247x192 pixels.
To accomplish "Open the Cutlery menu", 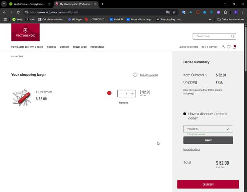I will (51, 47).
